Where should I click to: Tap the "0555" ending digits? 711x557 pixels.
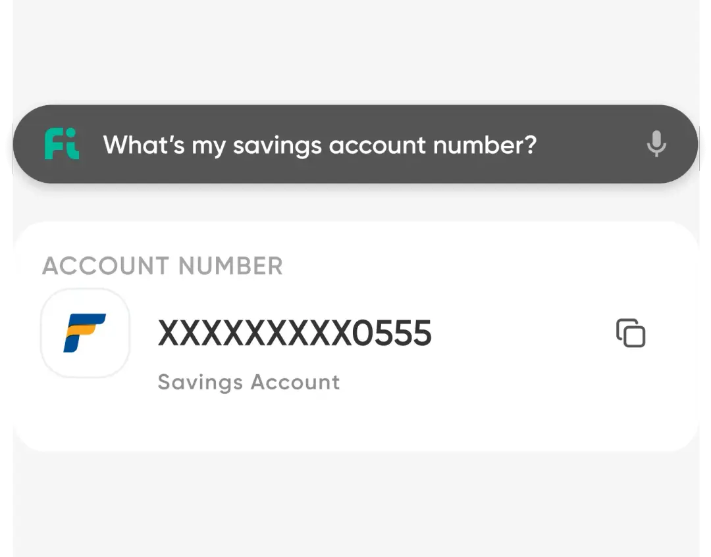(x=392, y=333)
